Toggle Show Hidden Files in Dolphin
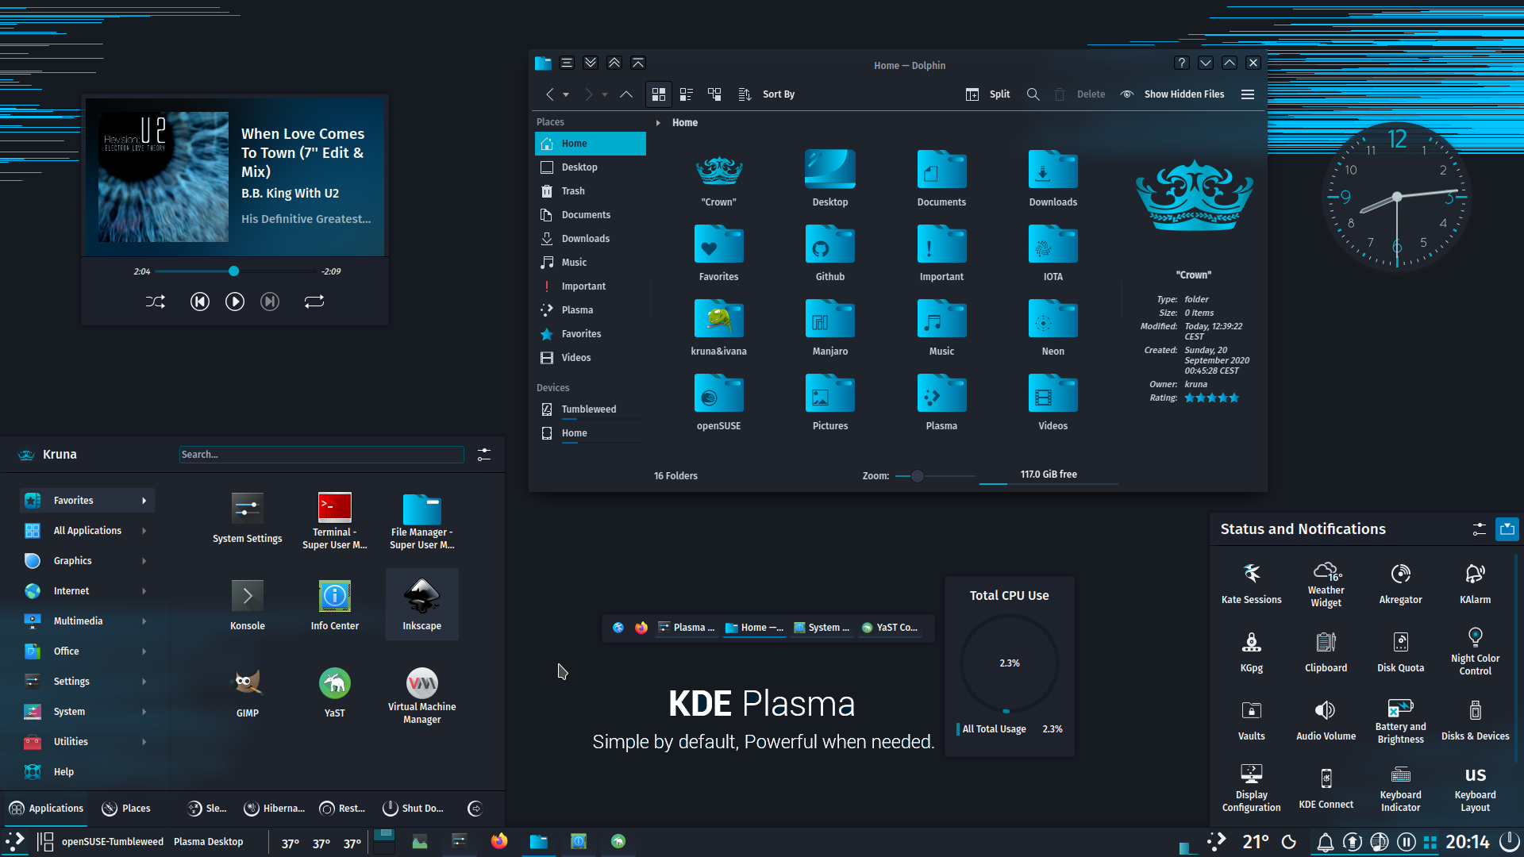The width and height of the screenshot is (1524, 857). click(1172, 94)
